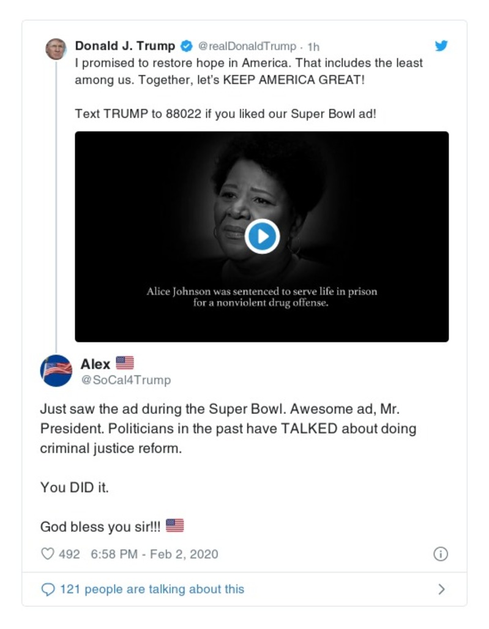Click the right chevron arrow
489x629 pixels.
[x=441, y=589]
